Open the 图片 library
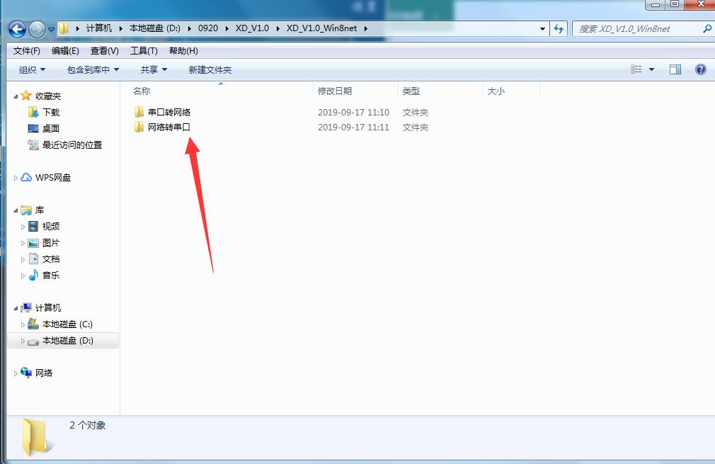 click(44, 243)
